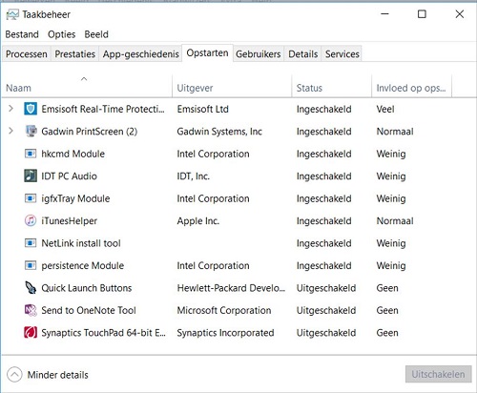The width and height of the screenshot is (477, 393).
Task: Click the Taakbeheer icon in the title bar
Action: (12, 14)
